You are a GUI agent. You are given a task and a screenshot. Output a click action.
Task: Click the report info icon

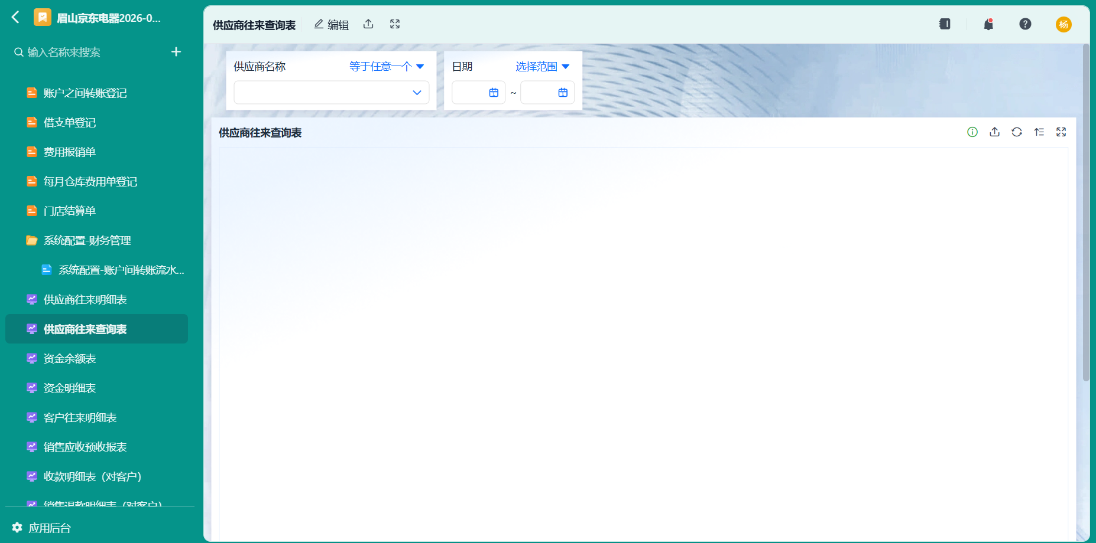972,132
